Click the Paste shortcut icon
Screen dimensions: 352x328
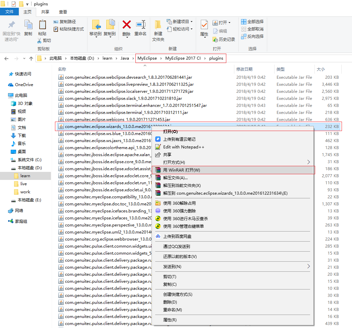[56, 29]
